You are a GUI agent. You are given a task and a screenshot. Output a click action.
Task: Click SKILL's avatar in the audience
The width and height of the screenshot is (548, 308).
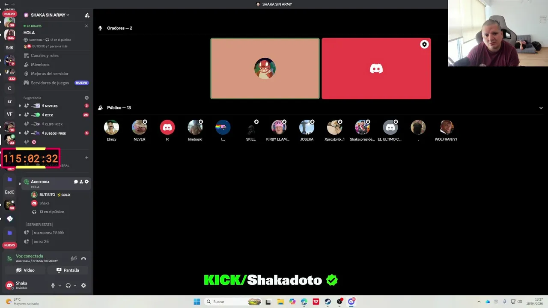251,127
